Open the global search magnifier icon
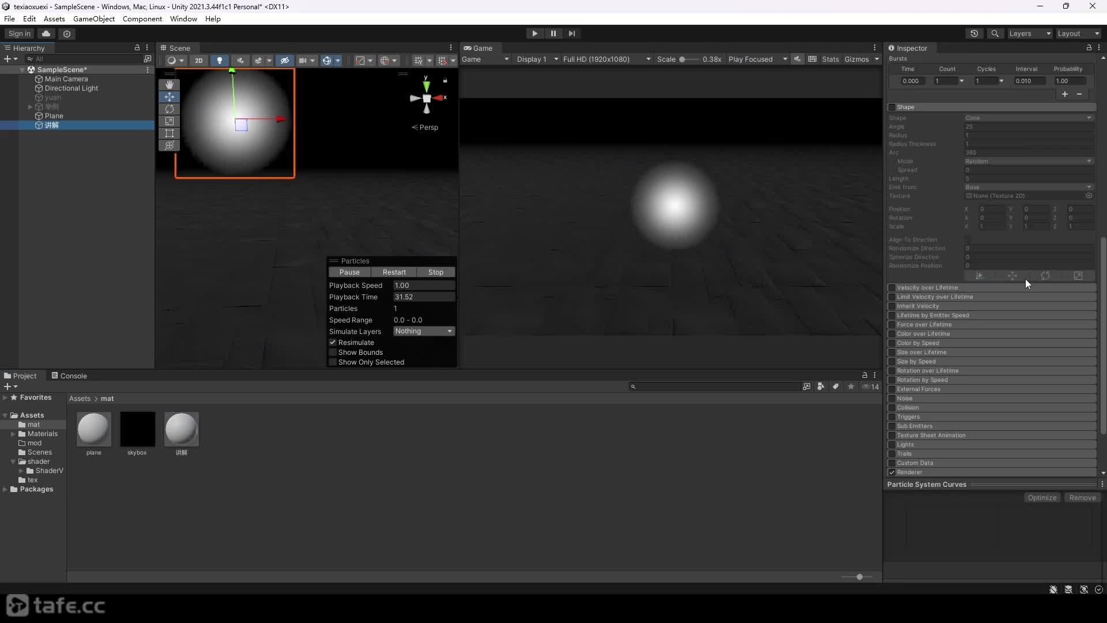1107x623 pixels. (995, 33)
